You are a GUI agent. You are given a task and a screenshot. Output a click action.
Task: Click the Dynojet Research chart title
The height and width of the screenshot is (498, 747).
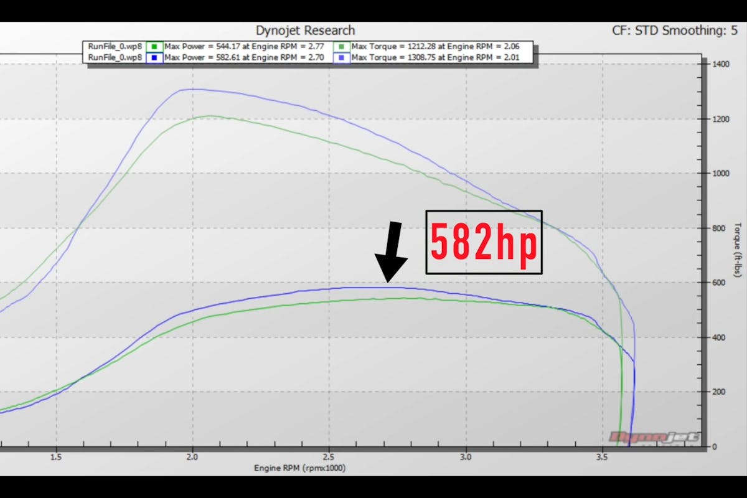305,31
